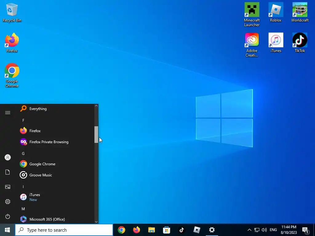This screenshot has width=315, height=236.
Task: Launch Firefox from the Start app list
Action: coord(56,131)
